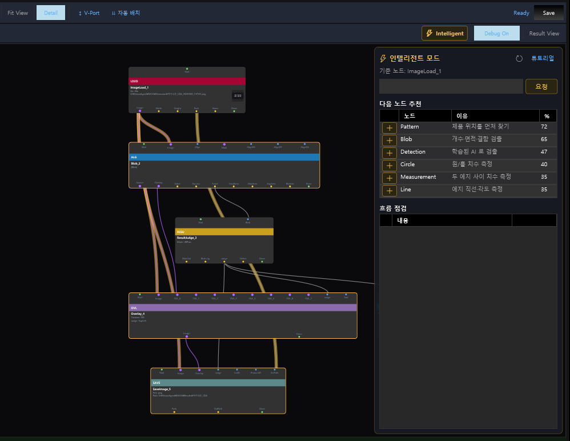The height and width of the screenshot is (441, 570).
Task: Click the Done output port of Blob_2
Action: tap(308, 186)
